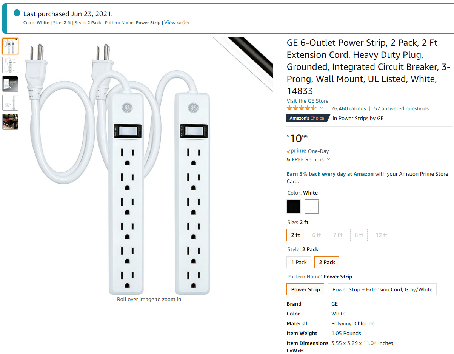Choose the 2 ft size option
This screenshot has height=354, width=454.
[x=295, y=235]
